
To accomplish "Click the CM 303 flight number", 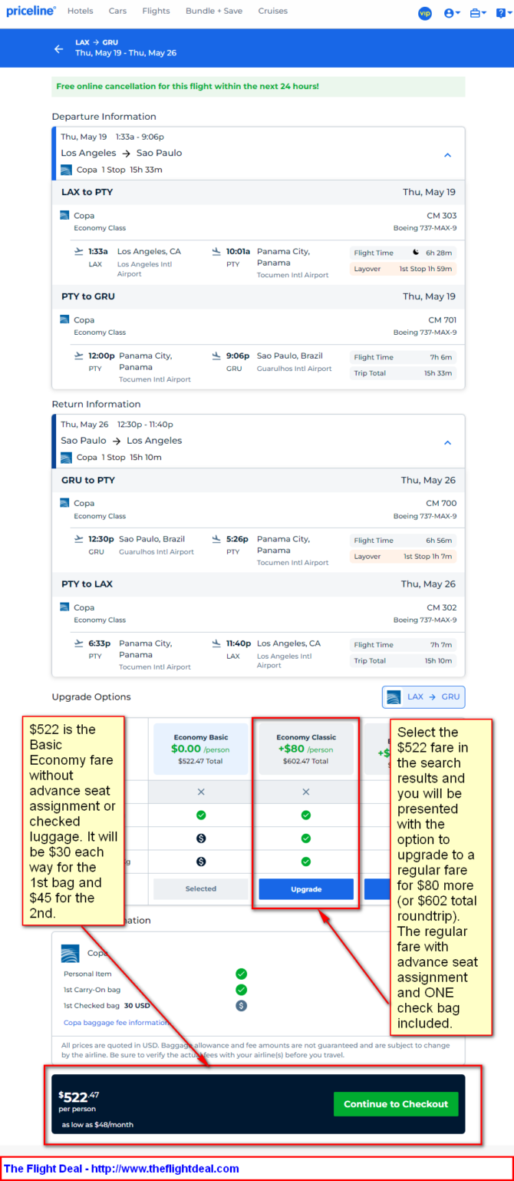I will 441,216.
